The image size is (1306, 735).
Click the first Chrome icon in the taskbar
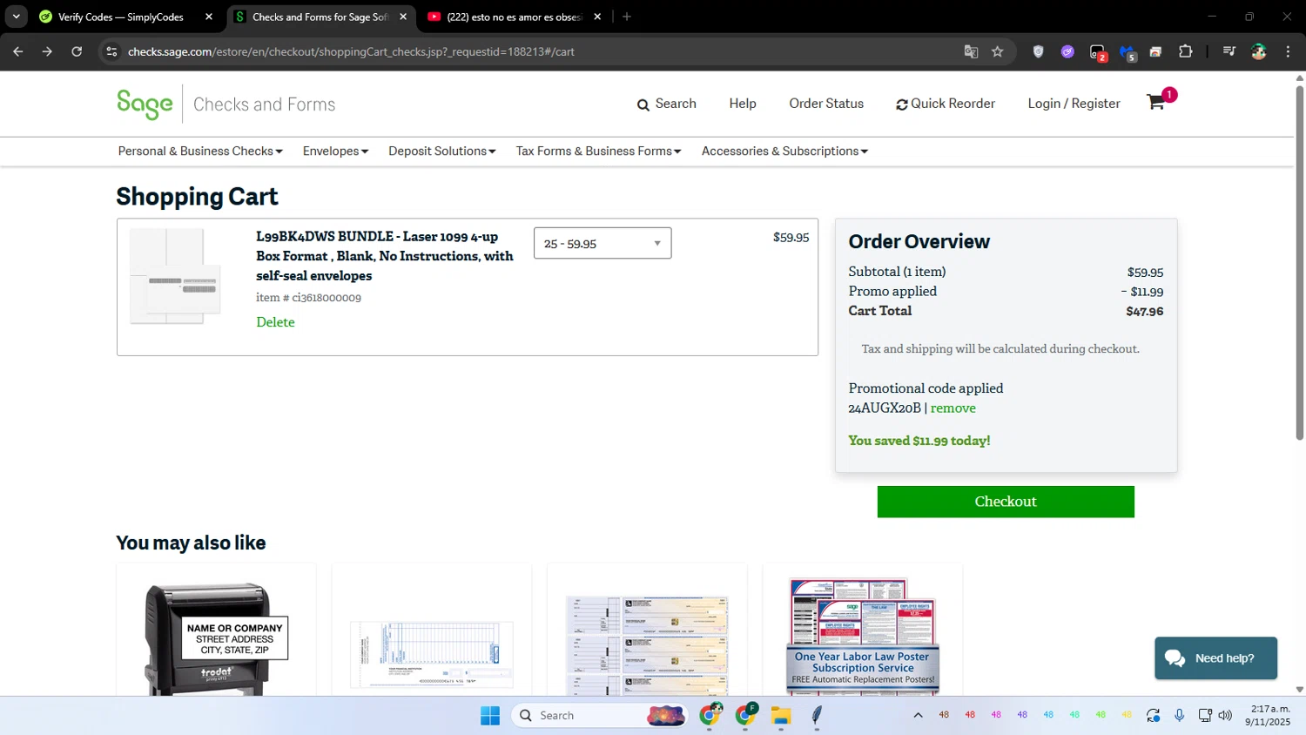click(710, 715)
